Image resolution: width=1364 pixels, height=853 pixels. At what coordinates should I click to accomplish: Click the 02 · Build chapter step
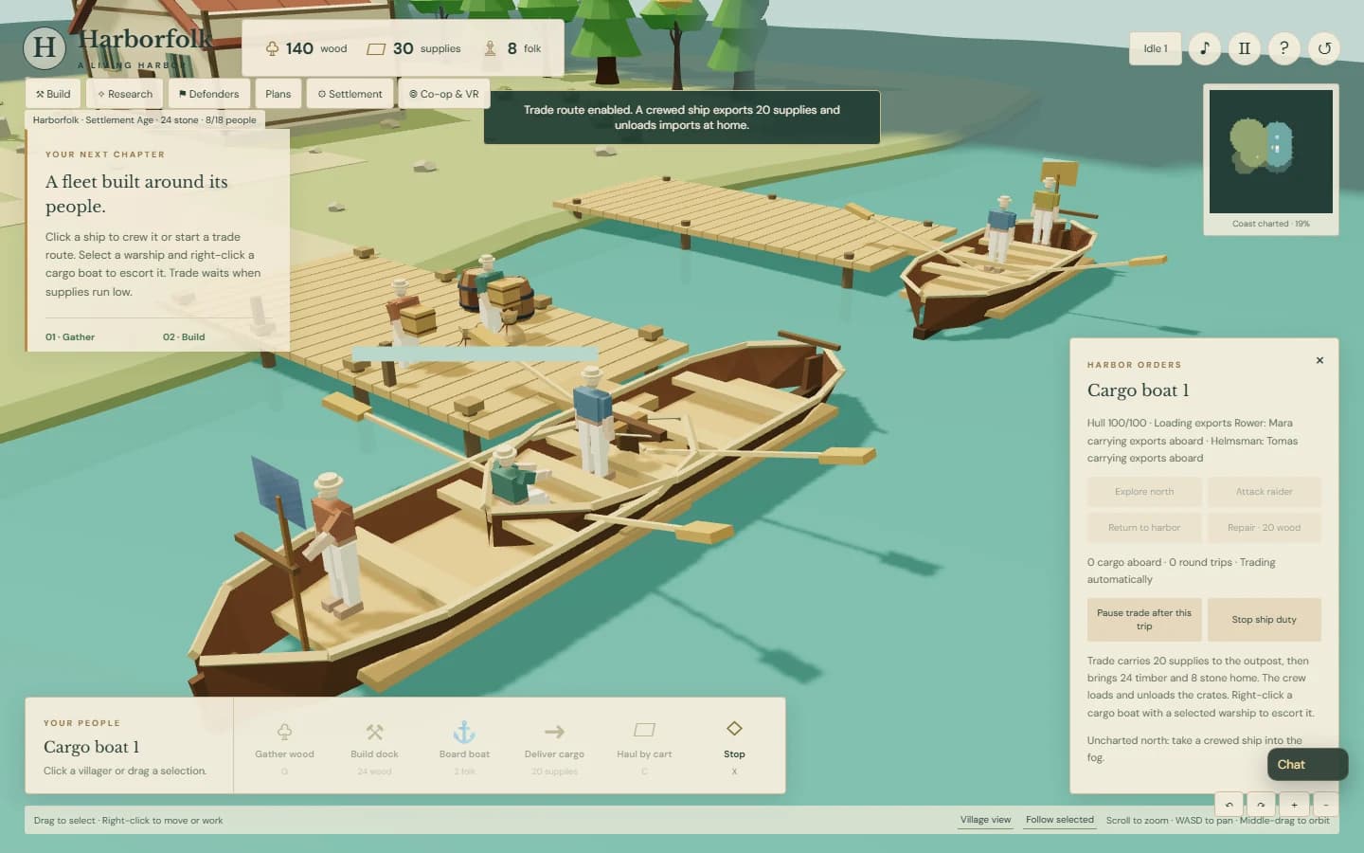tap(184, 336)
